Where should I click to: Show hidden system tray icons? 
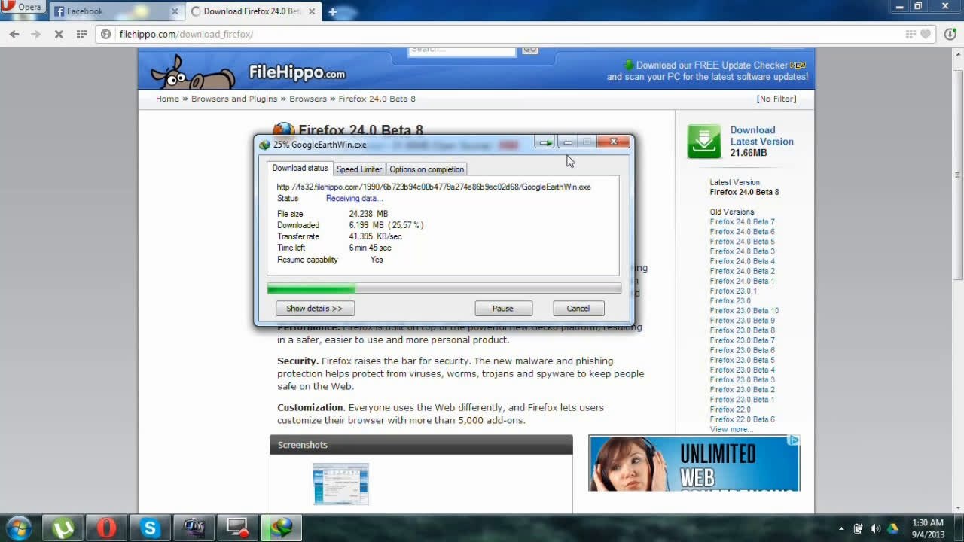pyautogui.click(x=841, y=528)
